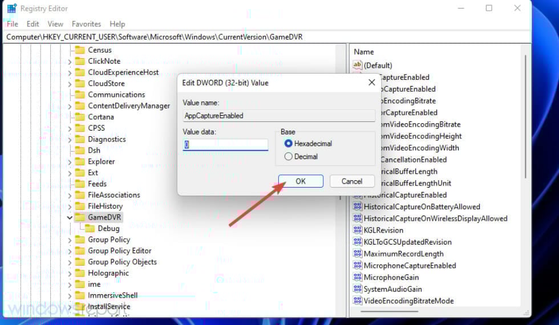Open the Edit menu
559x325 pixels.
33,24
